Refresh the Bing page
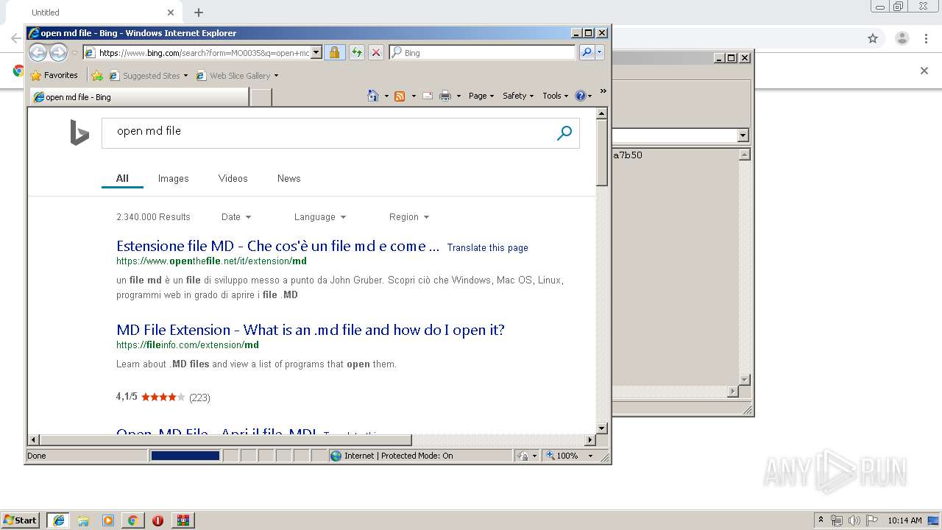 [357, 52]
